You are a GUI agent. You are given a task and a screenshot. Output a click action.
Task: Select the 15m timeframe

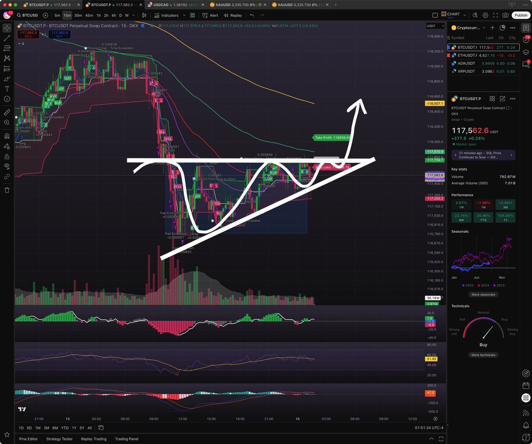(x=67, y=15)
